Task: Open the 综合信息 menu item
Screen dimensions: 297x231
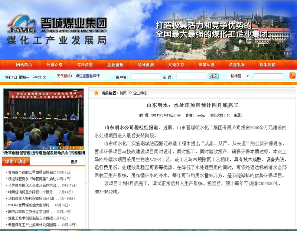Action: 85,65
